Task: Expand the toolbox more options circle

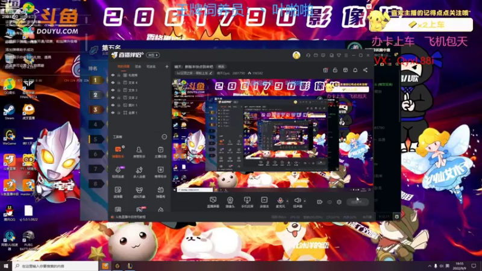Action: (x=164, y=137)
